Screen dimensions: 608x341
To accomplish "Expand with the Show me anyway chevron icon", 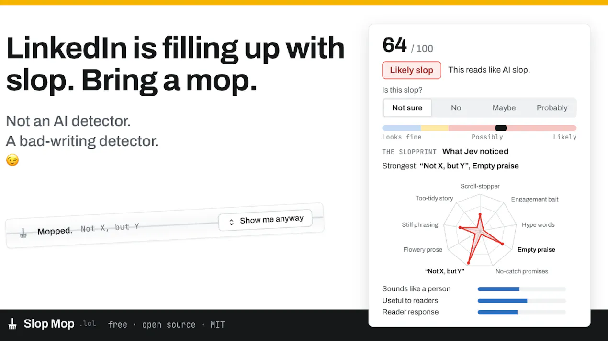I will [231, 222].
